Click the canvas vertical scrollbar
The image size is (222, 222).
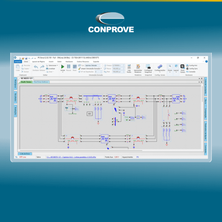pyautogui.click(x=202, y=94)
